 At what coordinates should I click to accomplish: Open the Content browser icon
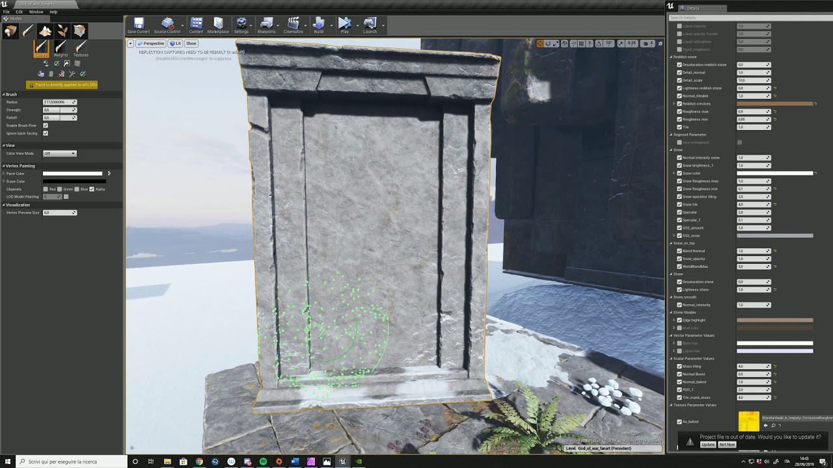pyautogui.click(x=196, y=26)
